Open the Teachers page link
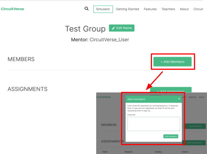 coord(168,9)
